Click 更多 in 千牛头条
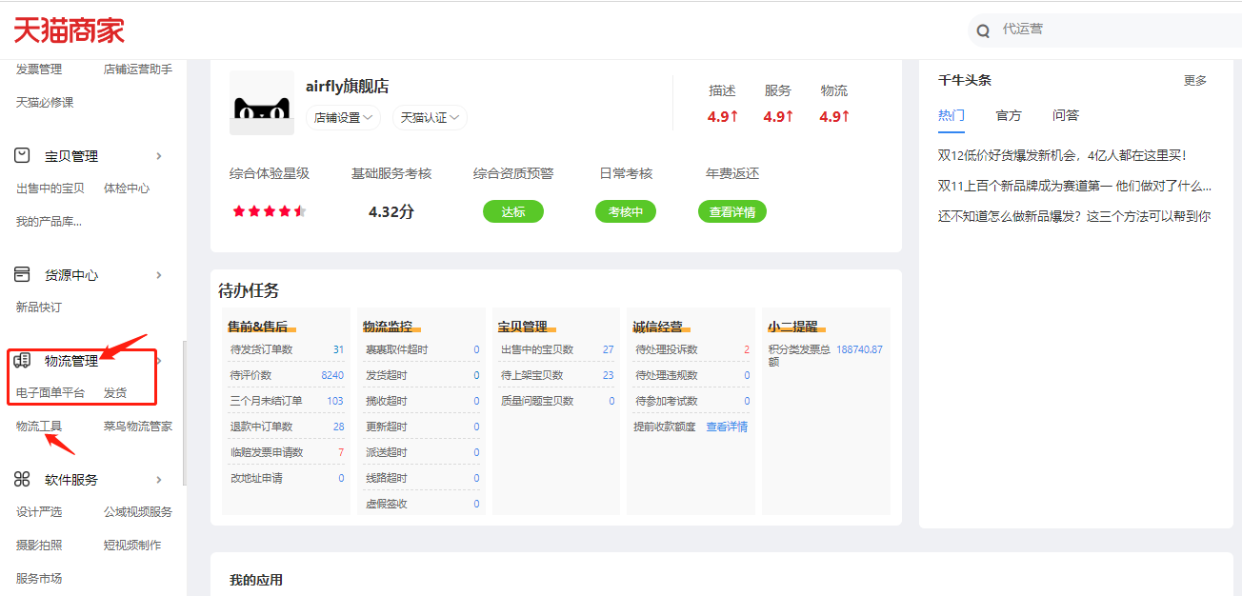The height and width of the screenshot is (596, 1242). (1195, 81)
